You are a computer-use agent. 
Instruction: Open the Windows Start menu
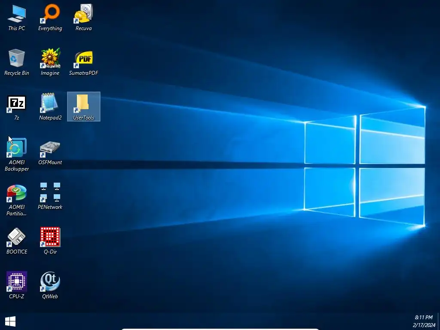point(10,321)
